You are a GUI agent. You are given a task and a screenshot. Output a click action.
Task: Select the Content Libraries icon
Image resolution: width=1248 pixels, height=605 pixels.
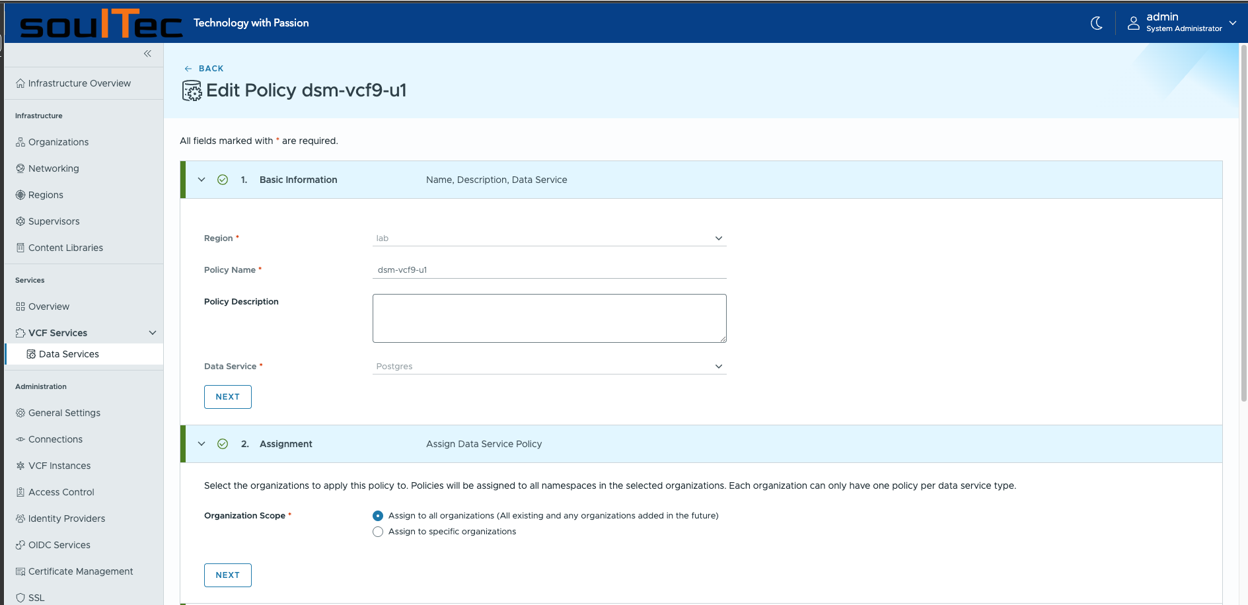20,248
